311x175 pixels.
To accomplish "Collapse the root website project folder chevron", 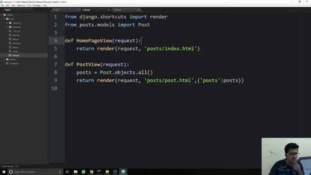I will (1, 15).
